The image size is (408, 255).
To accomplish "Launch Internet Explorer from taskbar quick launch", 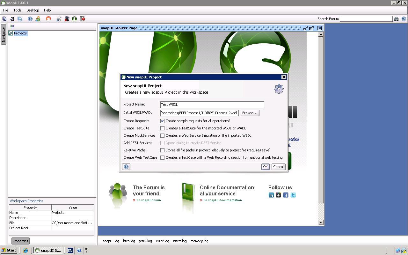I will pyautogui.click(x=25, y=251).
